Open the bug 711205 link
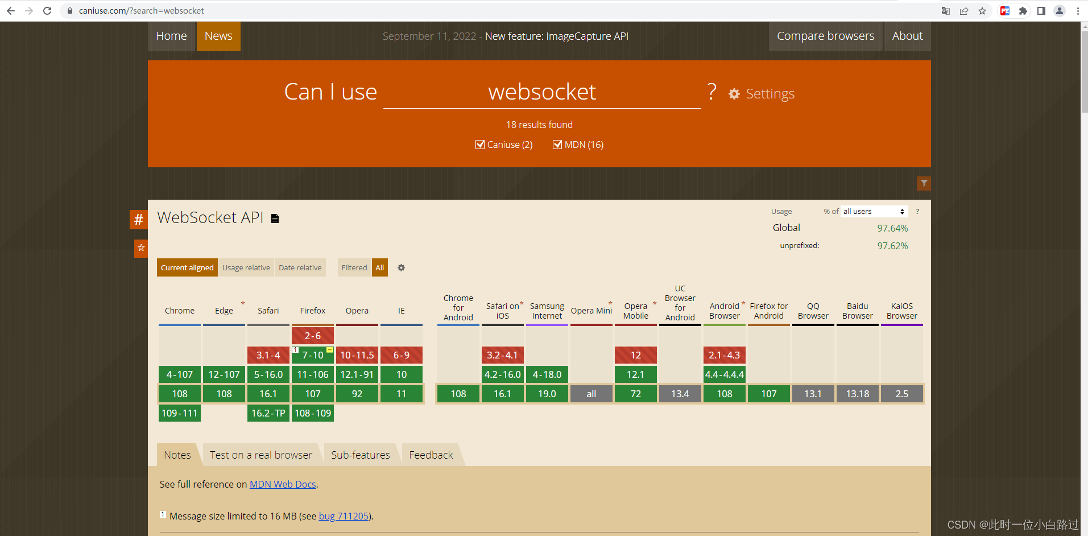 point(344,516)
